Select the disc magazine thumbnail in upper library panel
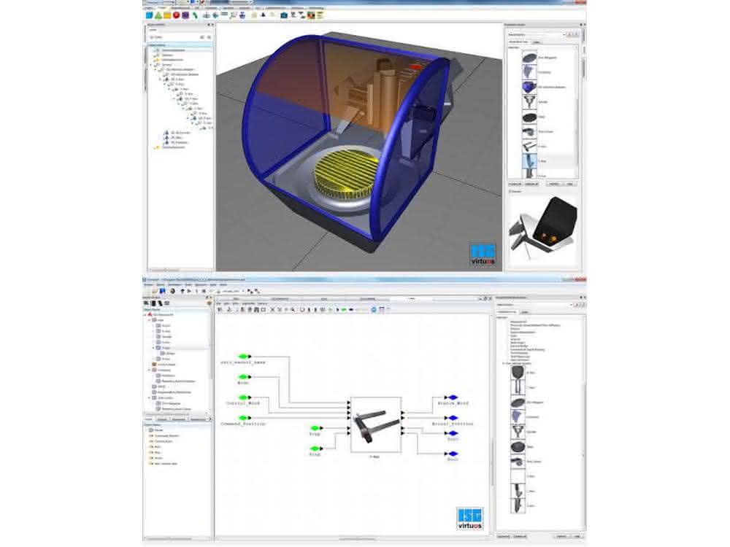 pos(529,58)
